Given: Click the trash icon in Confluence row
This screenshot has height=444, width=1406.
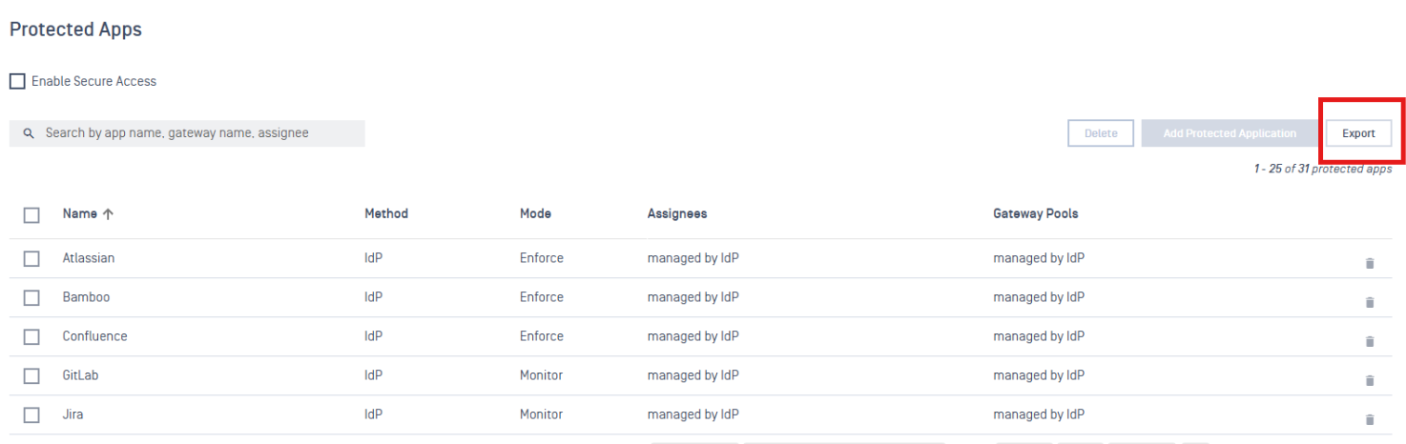Looking at the screenshot, I should coord(1370,341).
